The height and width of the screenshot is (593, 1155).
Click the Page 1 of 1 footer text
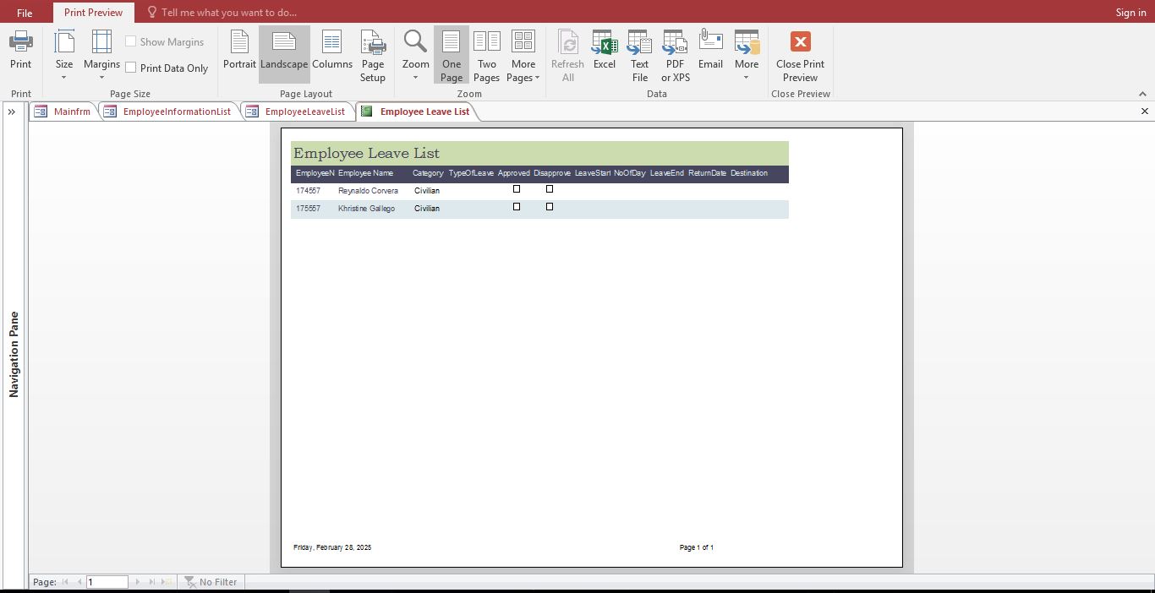[x=697, y=547]
